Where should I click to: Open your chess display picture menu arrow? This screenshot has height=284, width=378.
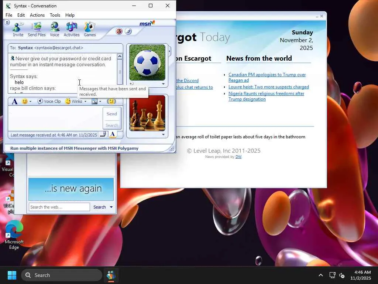164,135
